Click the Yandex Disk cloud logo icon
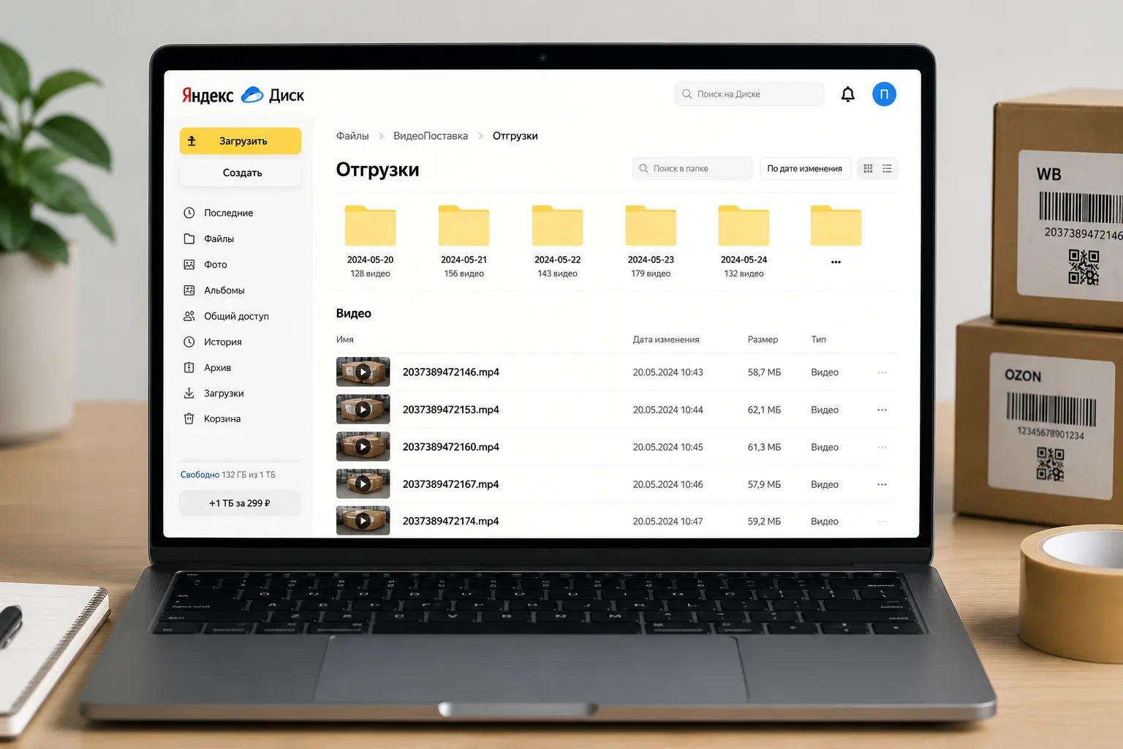 pyautogui.click(x=252, y=94)
